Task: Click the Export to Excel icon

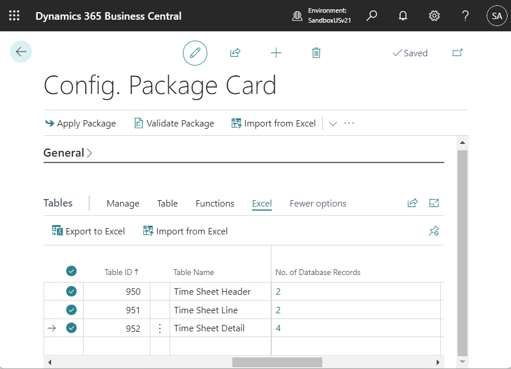Action: [x=57, y=230]
